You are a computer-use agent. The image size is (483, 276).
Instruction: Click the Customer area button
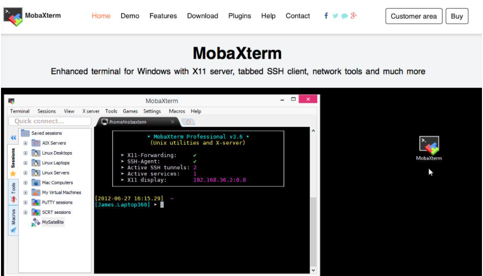[x=414, y=16]
